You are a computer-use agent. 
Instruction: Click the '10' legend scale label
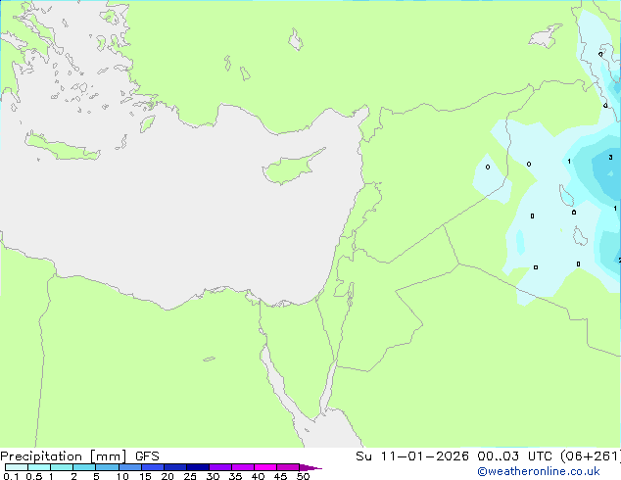(122, 476)
